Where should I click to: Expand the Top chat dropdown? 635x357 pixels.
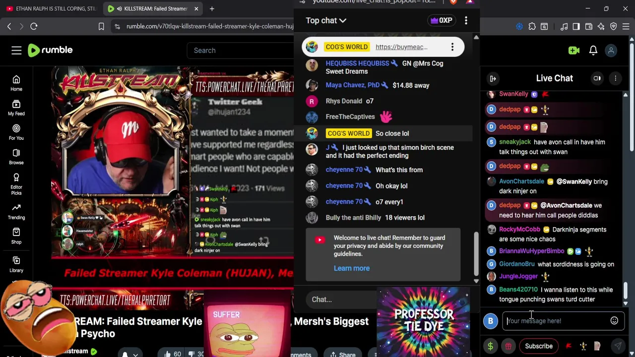point(326,20)
